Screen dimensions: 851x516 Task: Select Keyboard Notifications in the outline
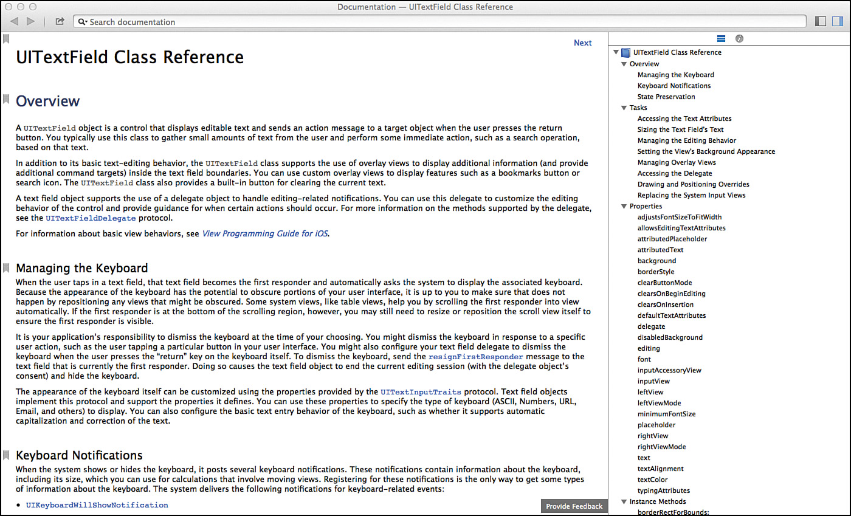(x=674, y=86)
